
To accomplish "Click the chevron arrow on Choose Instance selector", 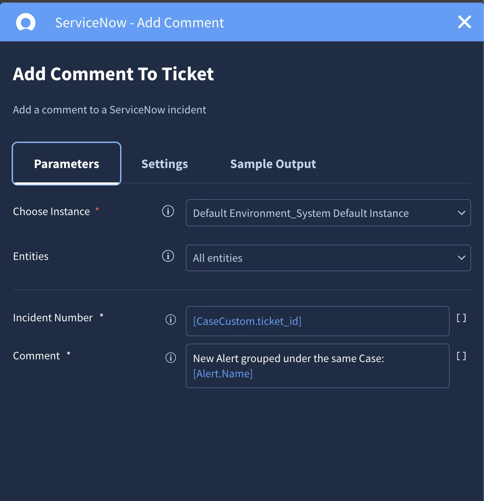I will 461,213.
